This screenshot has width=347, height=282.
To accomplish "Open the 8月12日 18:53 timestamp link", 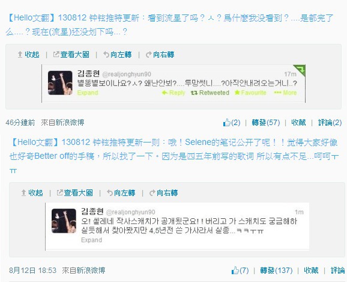I will 33,271.
